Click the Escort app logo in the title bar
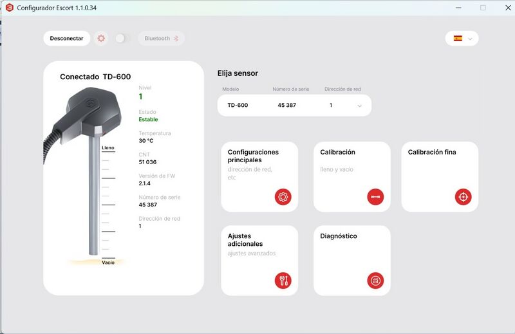The height and width of the screenshot is (334, 515). (10, 8)
